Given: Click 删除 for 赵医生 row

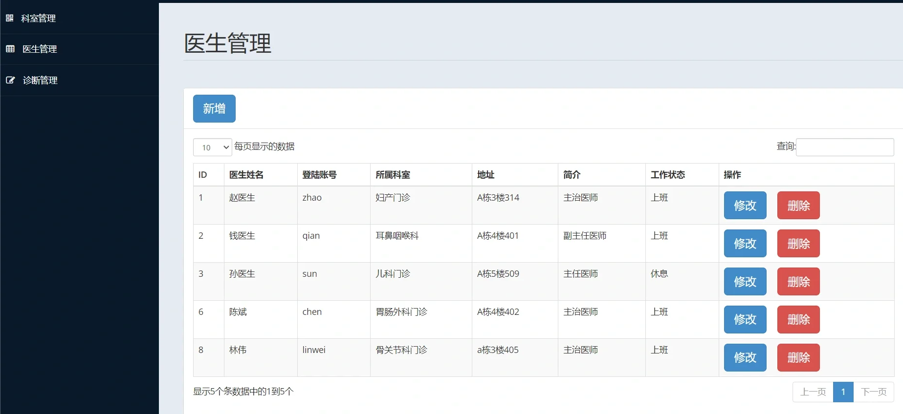Looking at the screenshot, I should coord(798,206).
